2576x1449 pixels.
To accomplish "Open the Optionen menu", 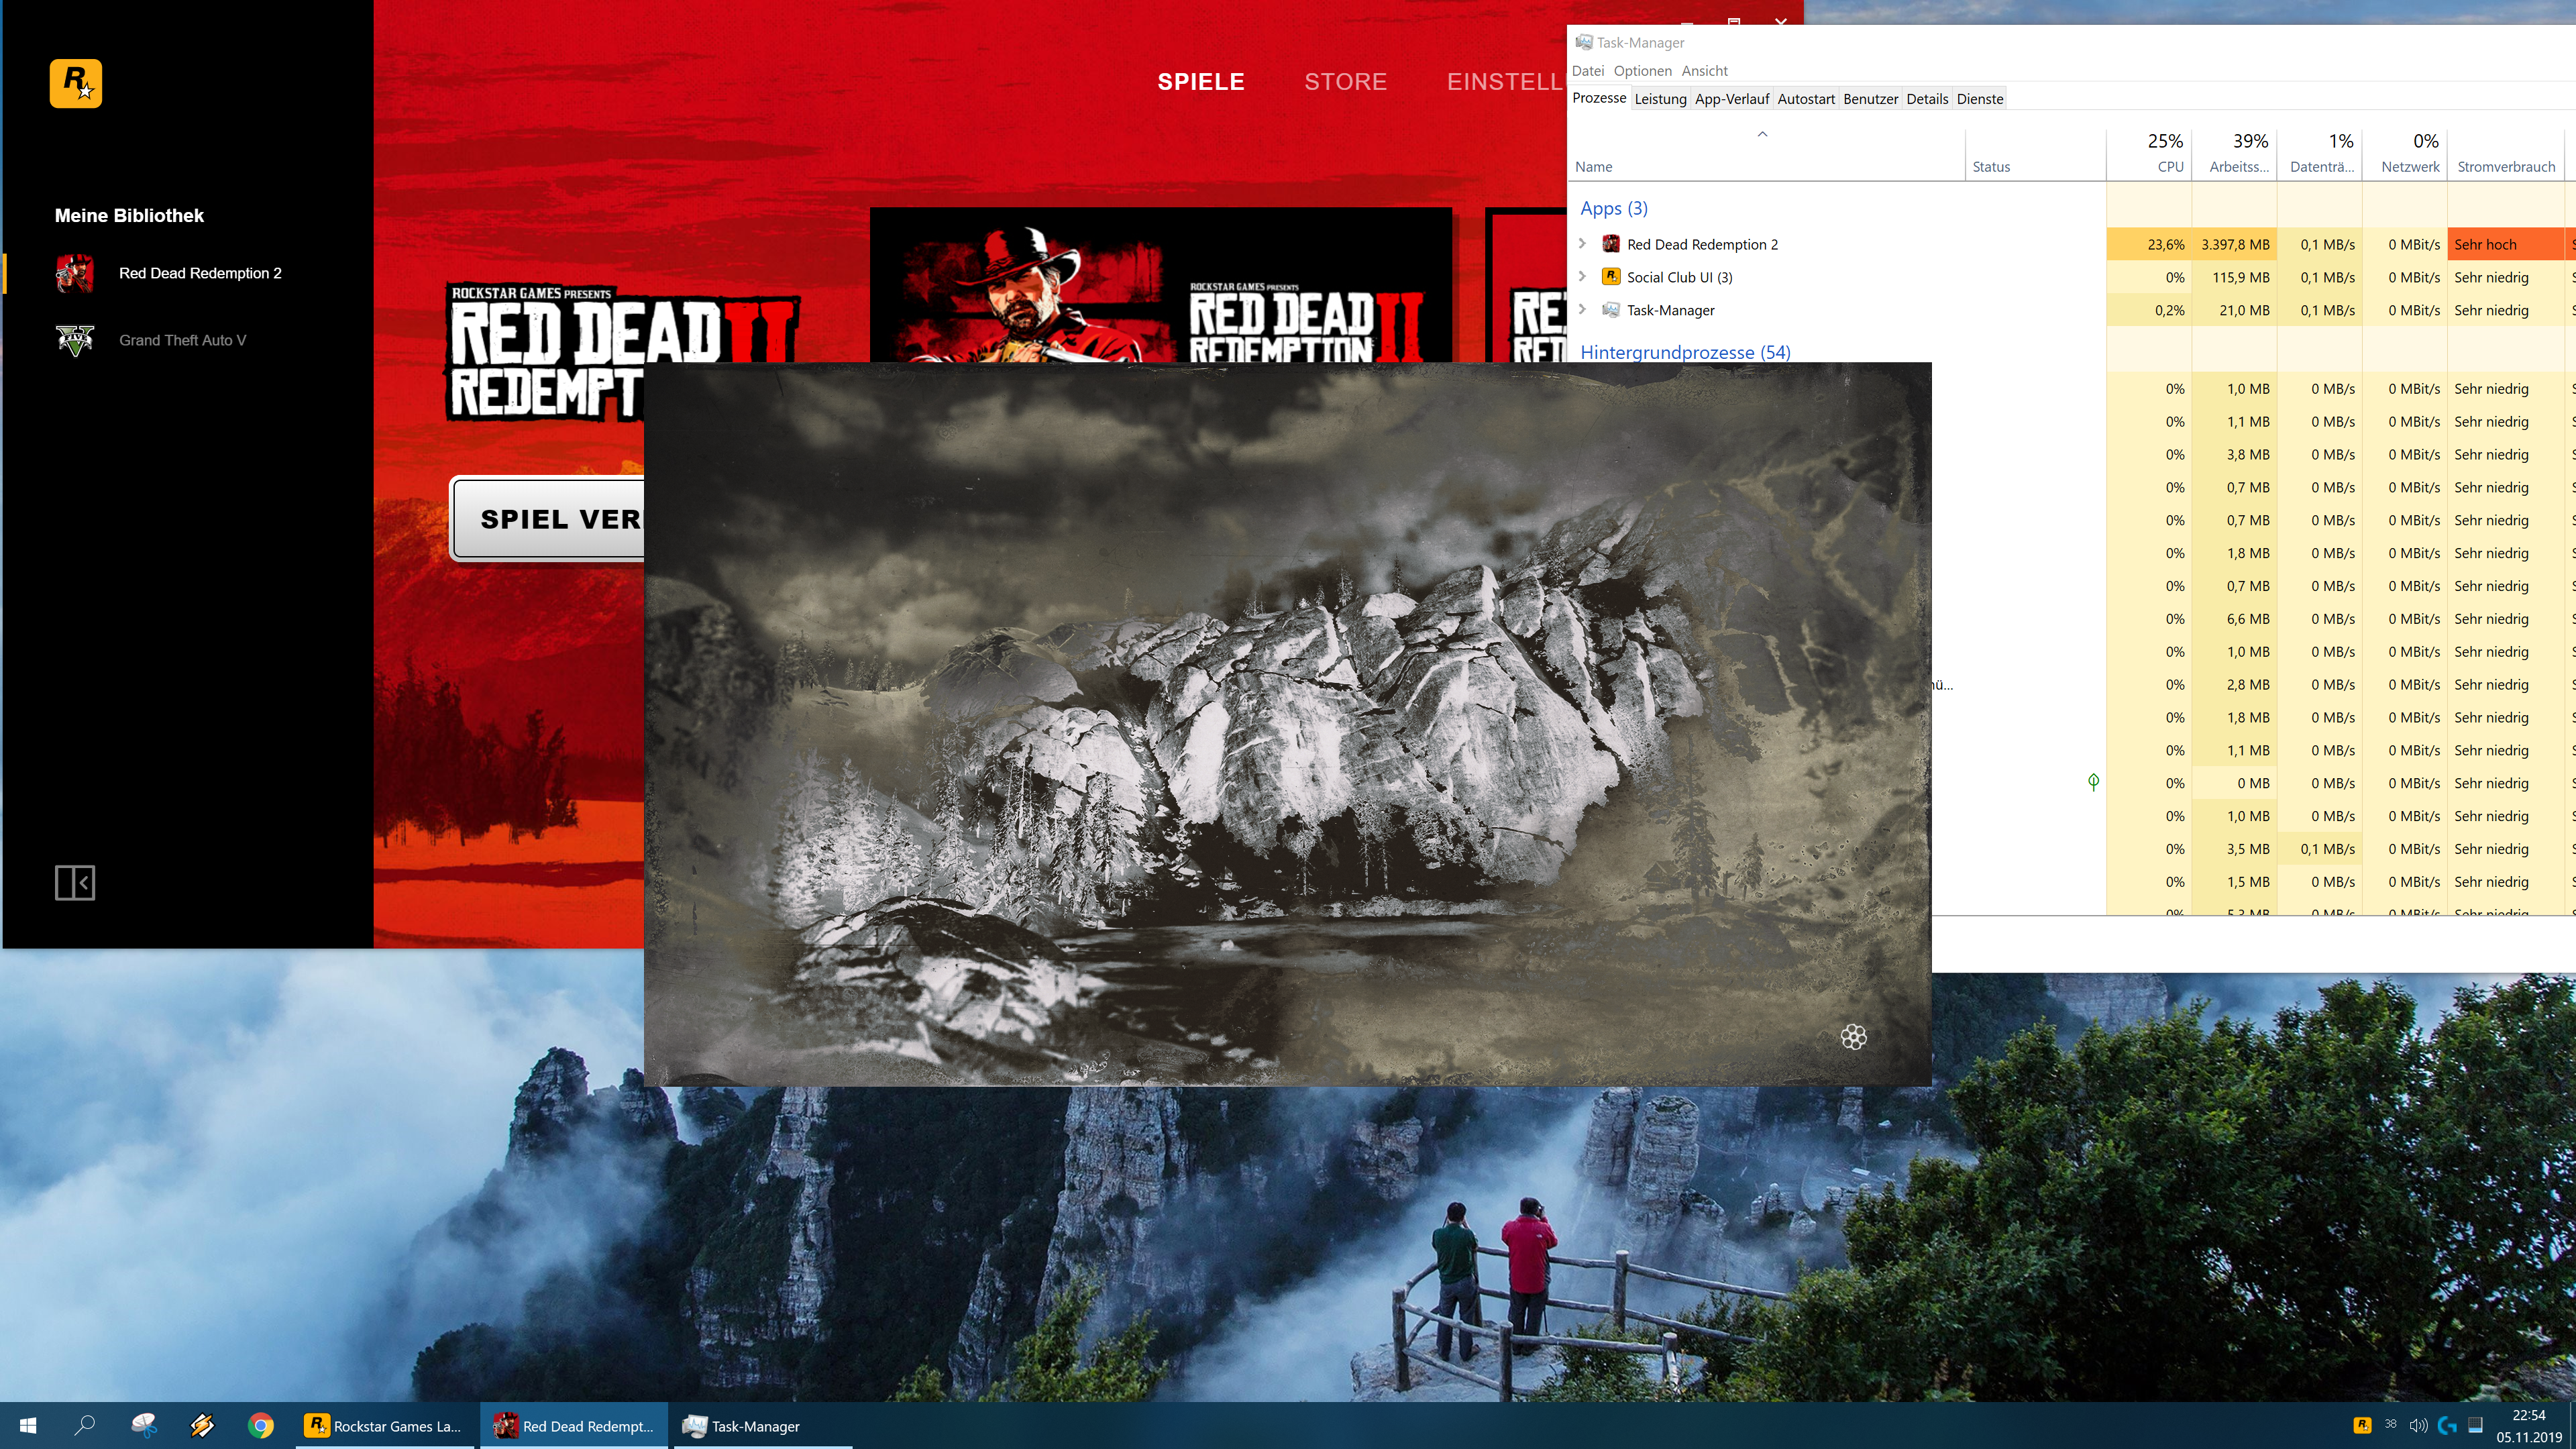I will 1642,71.
